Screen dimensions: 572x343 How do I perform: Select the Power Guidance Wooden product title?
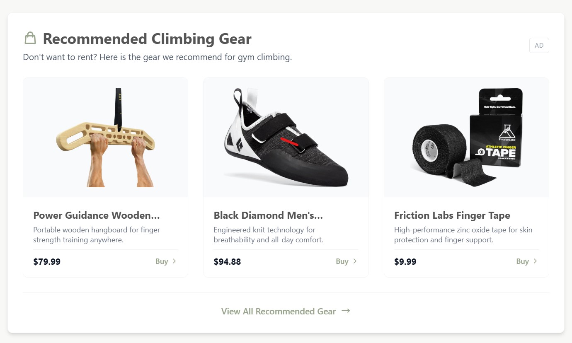tap(96, 215)
